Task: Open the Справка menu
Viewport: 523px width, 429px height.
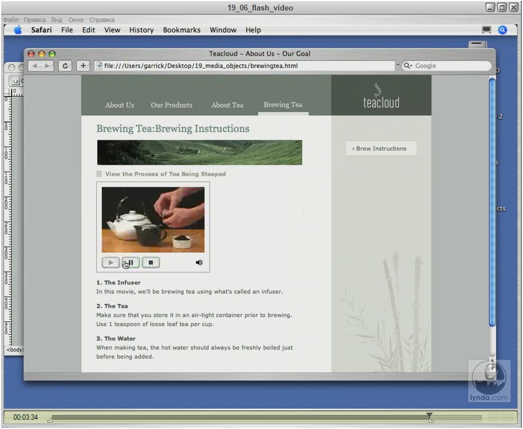Action: (x=101, y=20)
